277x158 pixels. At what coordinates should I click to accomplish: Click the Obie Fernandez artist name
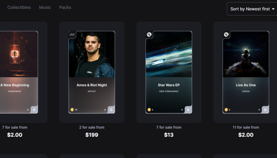coord(169,91)
